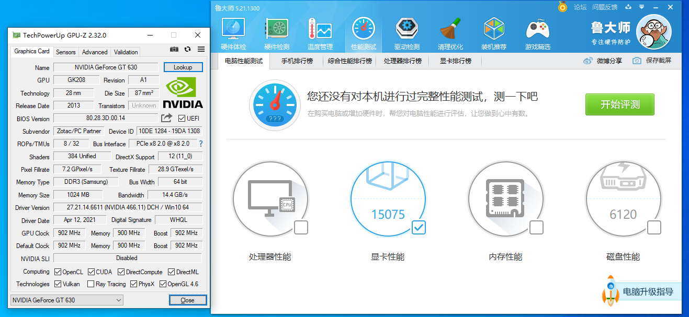
Task: Switch to the Advanced tab in GPU-Z
Action: coord(95,52)
